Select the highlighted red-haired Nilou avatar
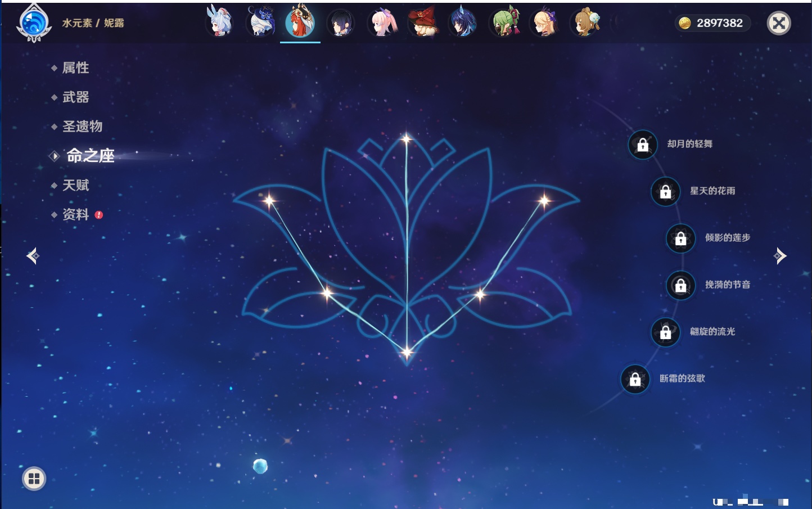Screen dimensions: 812x509 pos(300,21)
